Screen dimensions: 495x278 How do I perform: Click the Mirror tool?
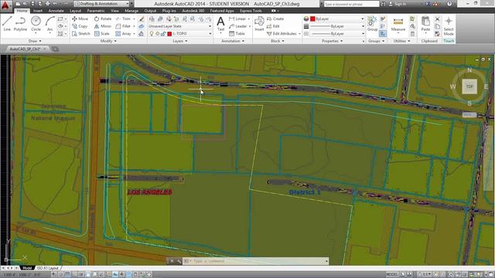click(103, 26)
